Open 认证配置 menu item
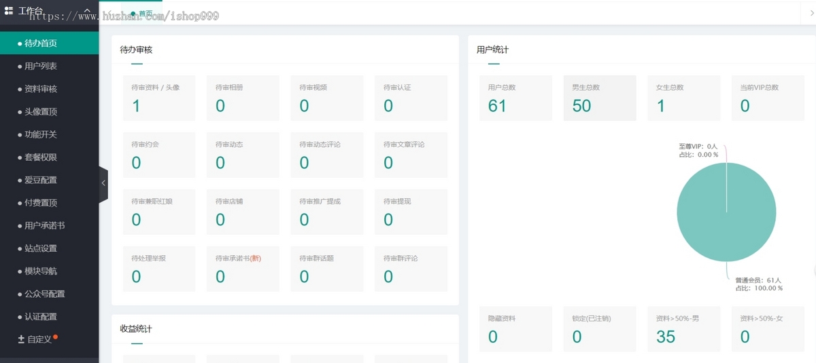 (x=49, y=317)
